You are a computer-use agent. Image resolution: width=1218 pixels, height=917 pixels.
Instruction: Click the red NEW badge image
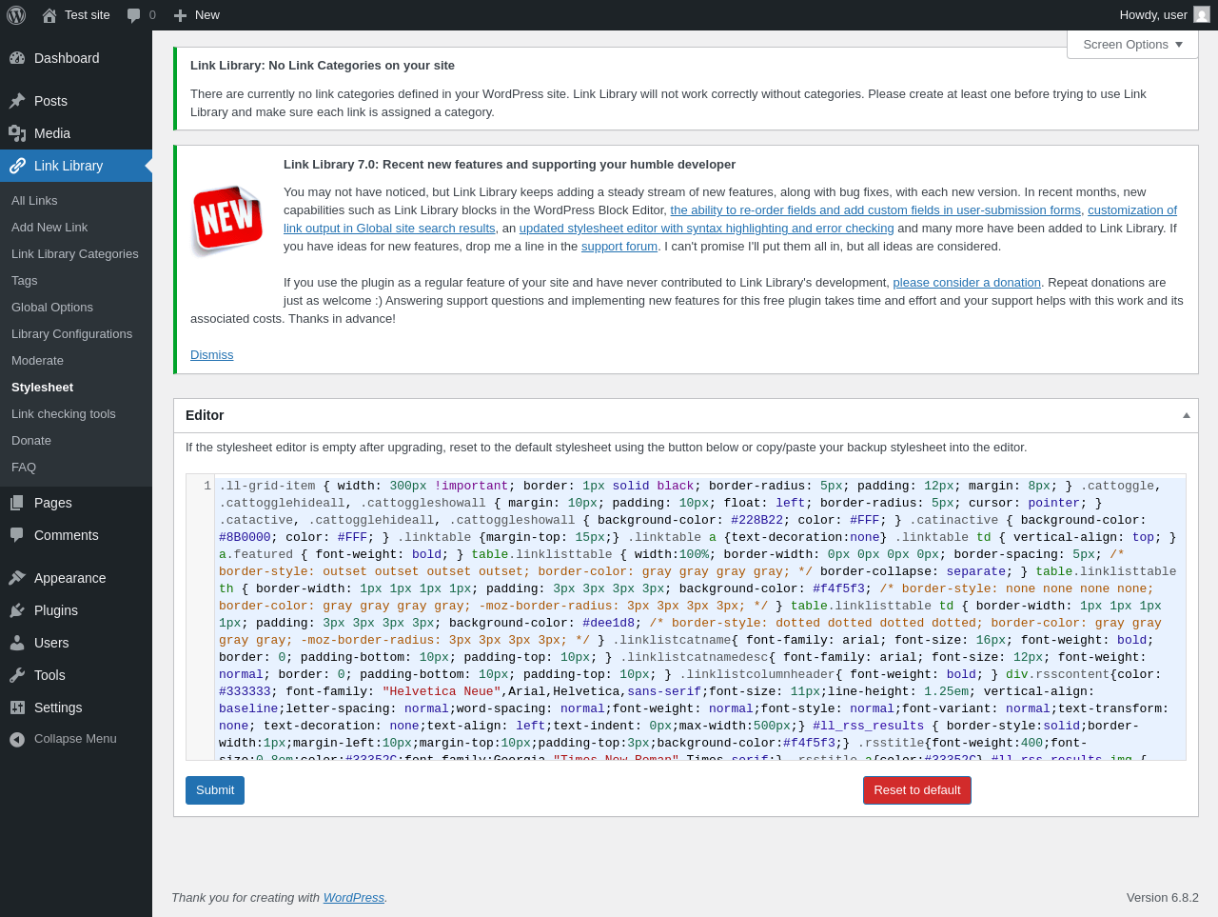coord(227,219)
